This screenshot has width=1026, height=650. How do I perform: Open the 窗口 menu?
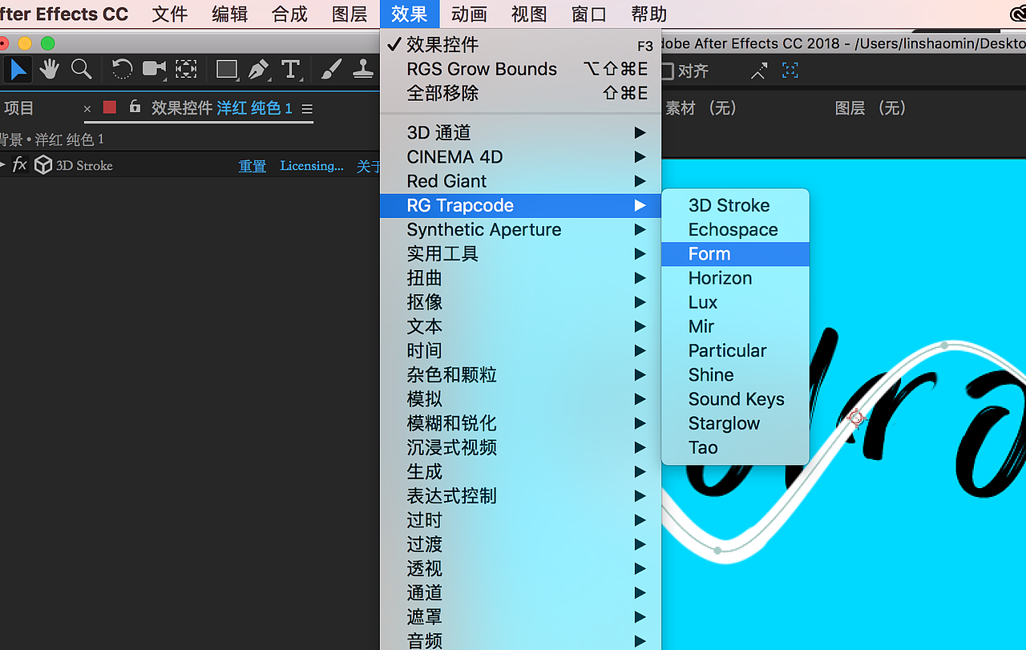click(589, 14)
